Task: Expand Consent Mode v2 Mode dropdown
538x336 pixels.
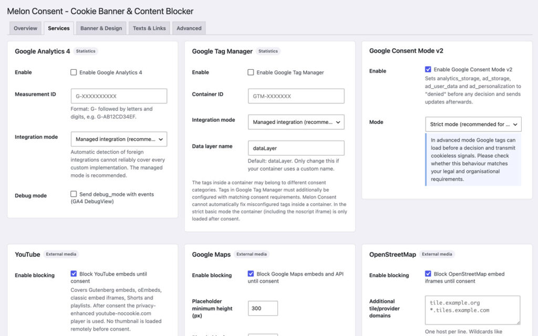Action: [x=473, y=124]
